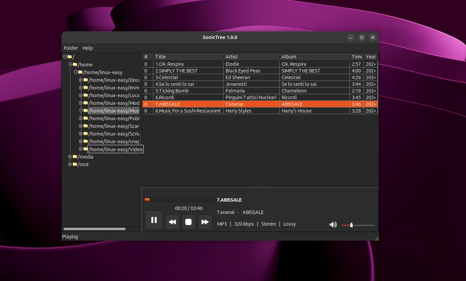Sort tracks by the Time column header
Viewport: 466px width, 281px height.
[x=356, y=57]
